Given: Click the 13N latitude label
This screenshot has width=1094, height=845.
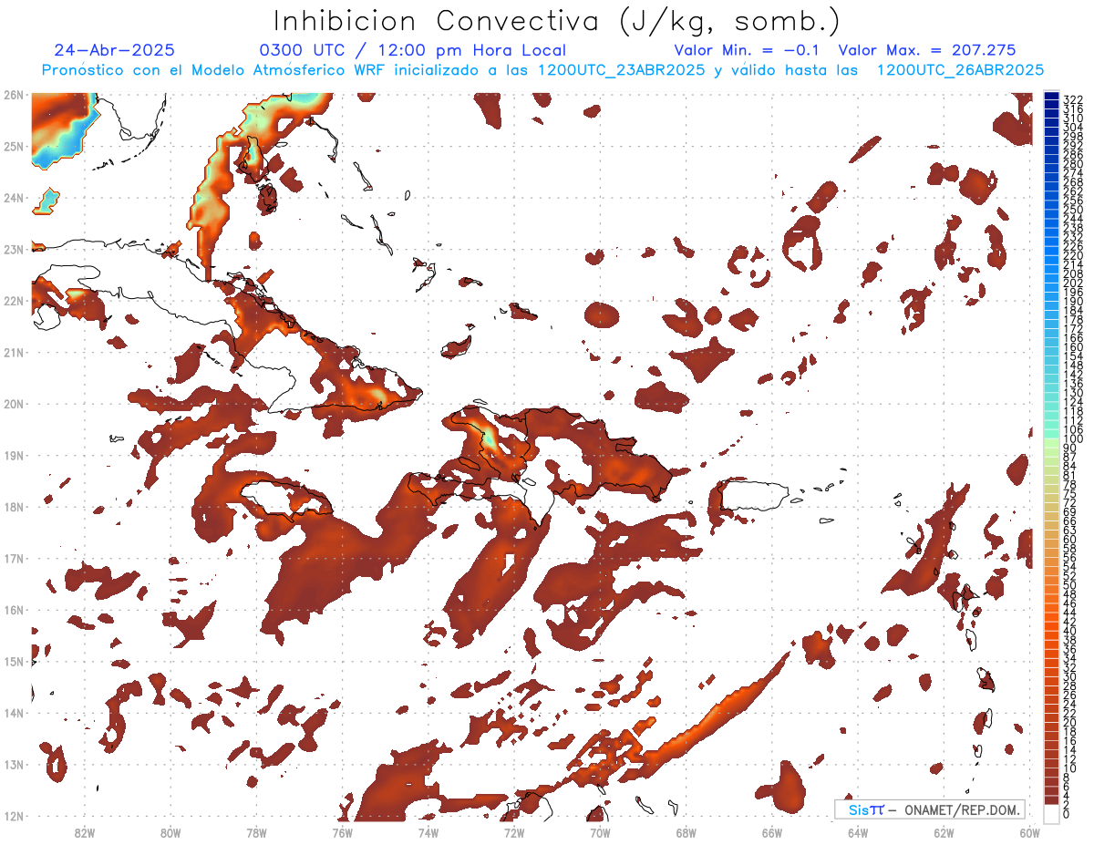Looking at the screenshot, I should [14, 764].
